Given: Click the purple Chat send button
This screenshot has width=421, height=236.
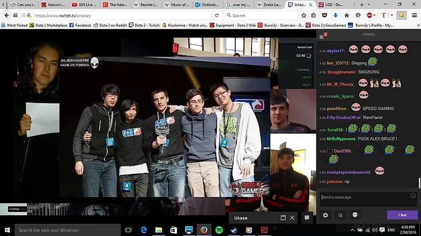Looking at the screenshot, I should click(x=402, y=215).
